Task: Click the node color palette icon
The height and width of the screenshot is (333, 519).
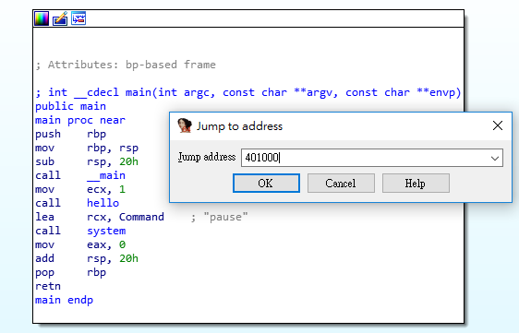Action: point(42,18)
